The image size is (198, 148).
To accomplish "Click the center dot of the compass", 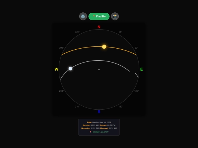I will point(99,69).
